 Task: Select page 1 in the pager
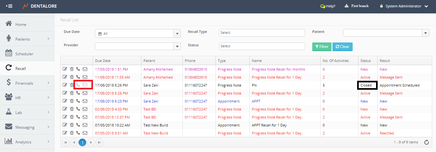coord(82,142)
